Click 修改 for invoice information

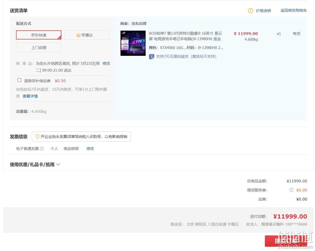(90, 149)
